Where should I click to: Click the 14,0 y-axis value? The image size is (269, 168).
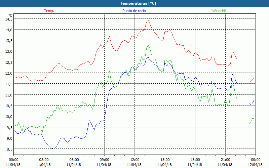click(x=9, y=30)
